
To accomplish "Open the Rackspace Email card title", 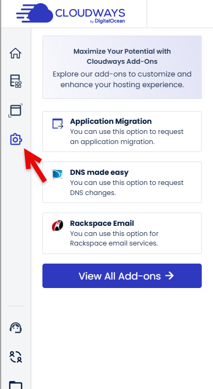I will pos(102,223).
